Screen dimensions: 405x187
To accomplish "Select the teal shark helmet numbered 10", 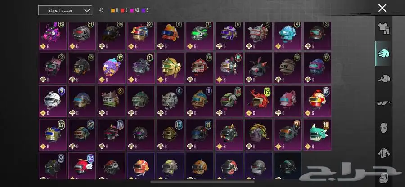I will pos(317,134).
